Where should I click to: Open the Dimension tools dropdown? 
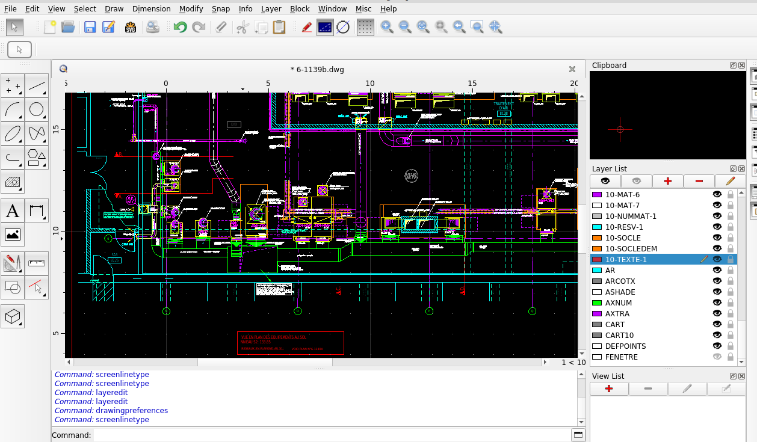click(x=37, y=211)
